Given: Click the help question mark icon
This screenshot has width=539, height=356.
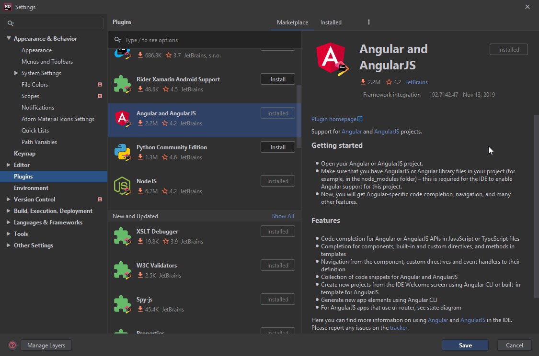Looking at the screenshot, I should pos(12,345).
